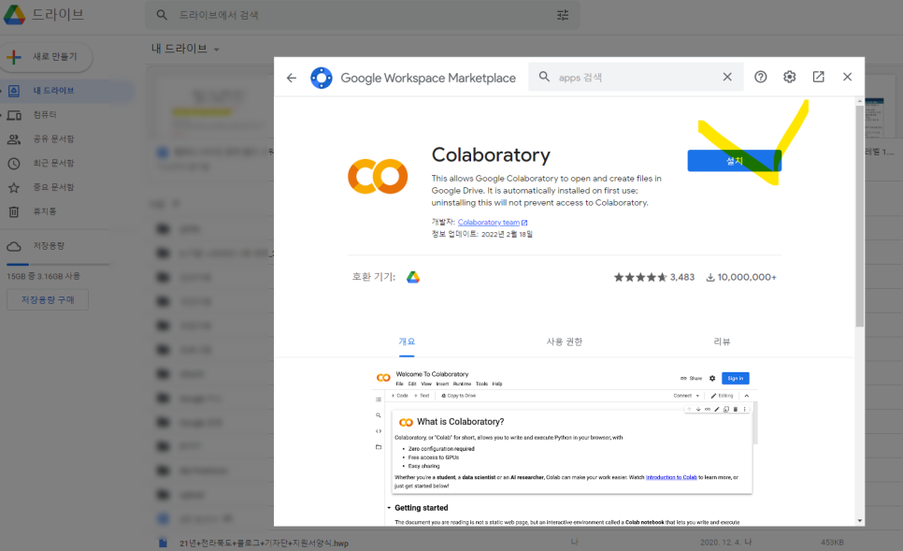
Task: Click Google Drive logo
Action: (15, 14)
